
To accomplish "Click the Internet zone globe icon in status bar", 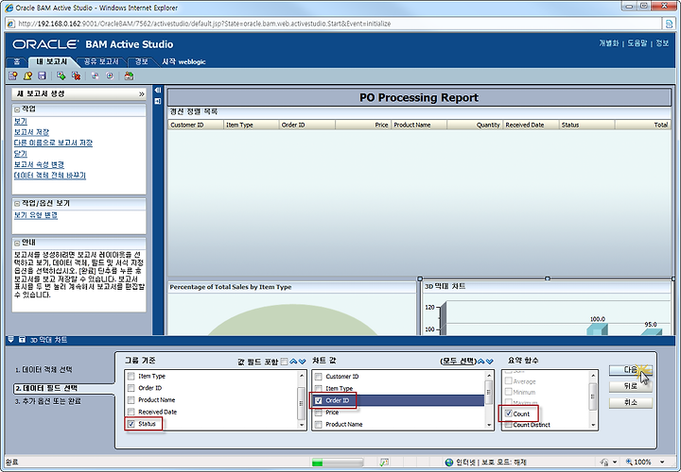I will click(x=449, y=463).
